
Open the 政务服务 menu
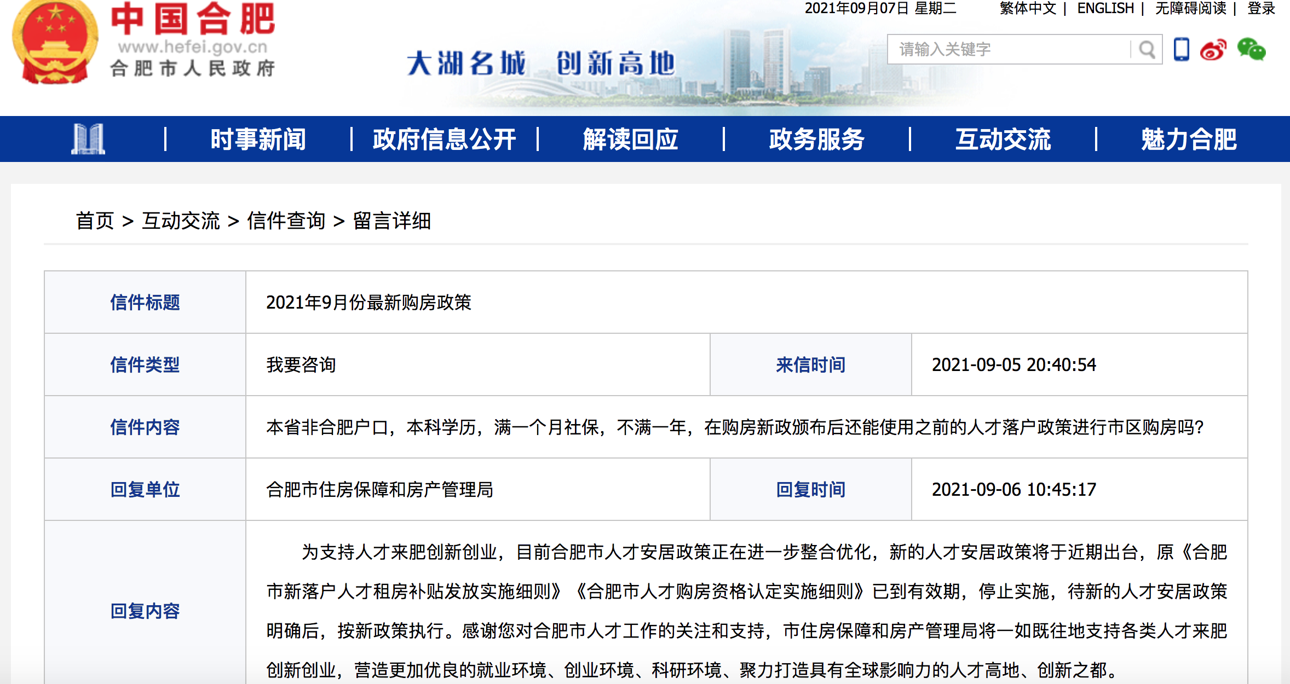(816, 139)
